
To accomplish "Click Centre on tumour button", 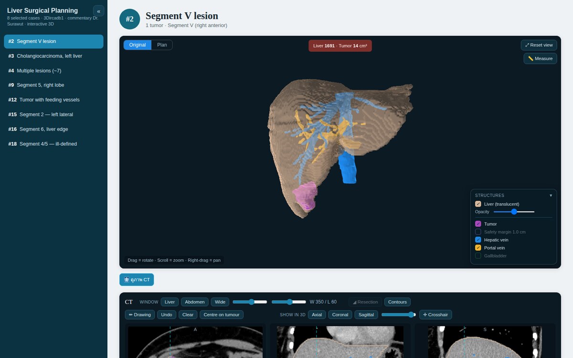I will pyautogui.click(x=222, y=315).
